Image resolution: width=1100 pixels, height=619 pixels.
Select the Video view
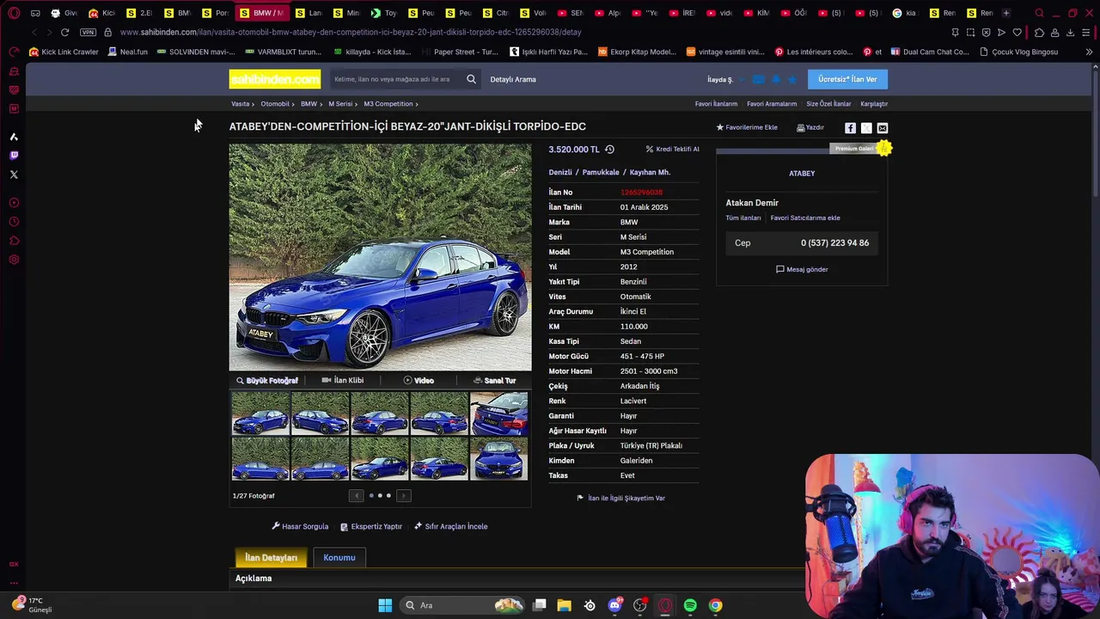pyautogui.click(x=419, y=380)
